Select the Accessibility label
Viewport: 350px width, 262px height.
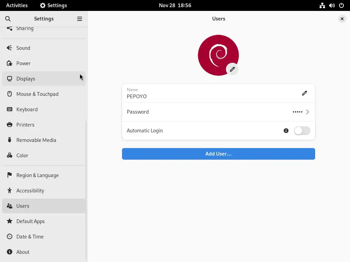(30, 191)
